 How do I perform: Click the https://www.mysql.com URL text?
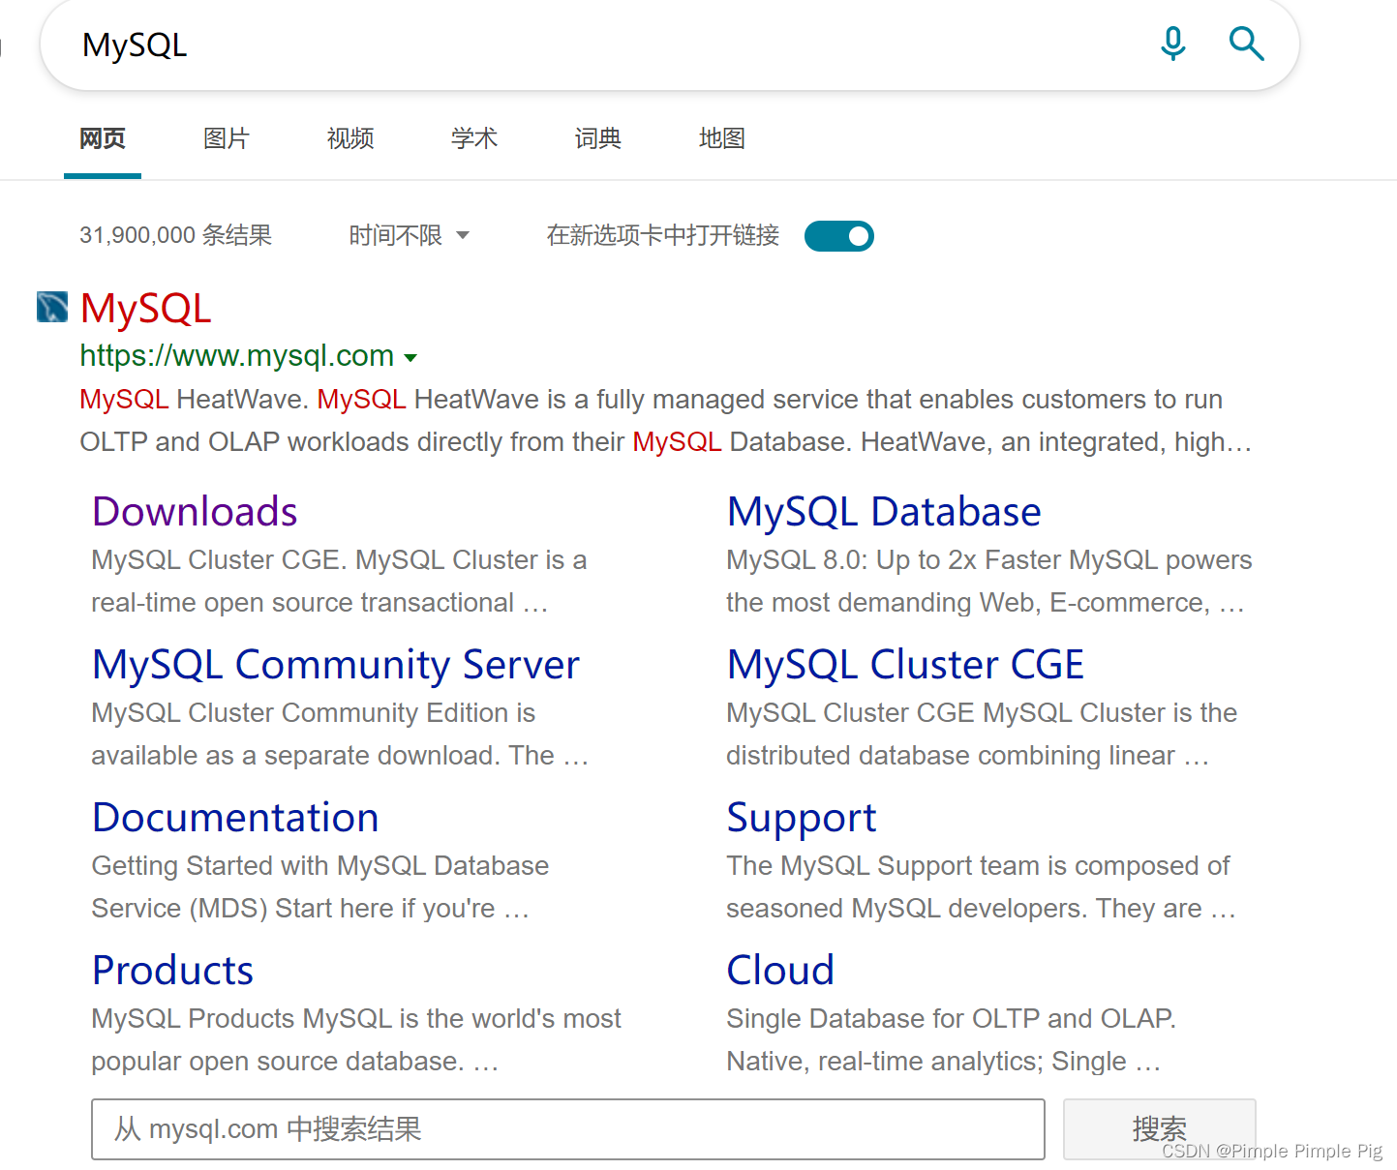pos(237,356)
